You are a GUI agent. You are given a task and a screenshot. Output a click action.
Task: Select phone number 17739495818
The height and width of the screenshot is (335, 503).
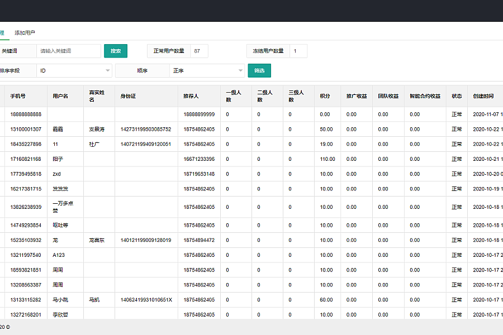(x=26, y=174)
